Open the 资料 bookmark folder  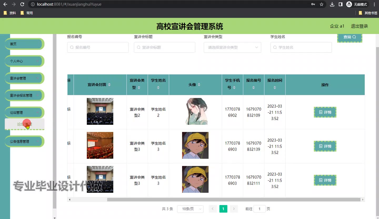(x=10, y=13)
